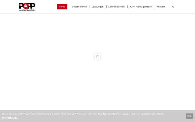
Task: Go to the Home menu item
Action: [62, 7]
